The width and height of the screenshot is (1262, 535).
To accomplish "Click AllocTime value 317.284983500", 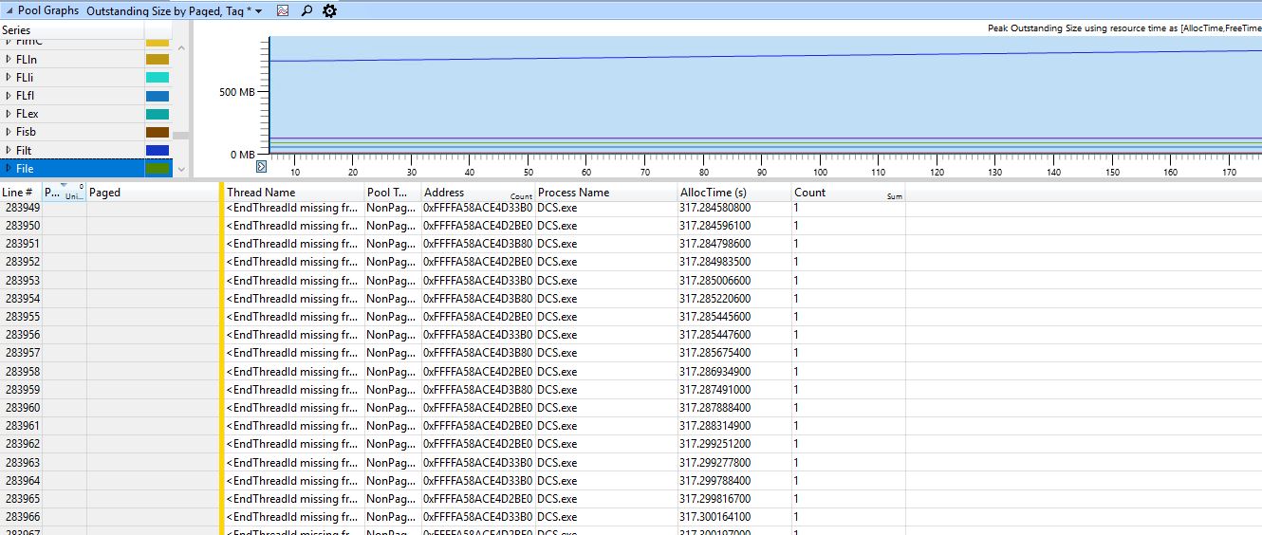I will (715, 262).
